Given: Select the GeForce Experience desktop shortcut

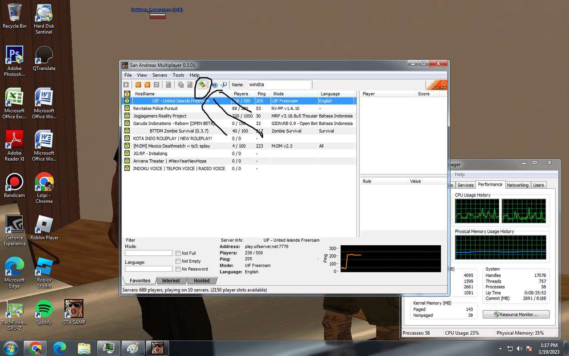Looking at the screenshot, I should [x=14, y=231].
